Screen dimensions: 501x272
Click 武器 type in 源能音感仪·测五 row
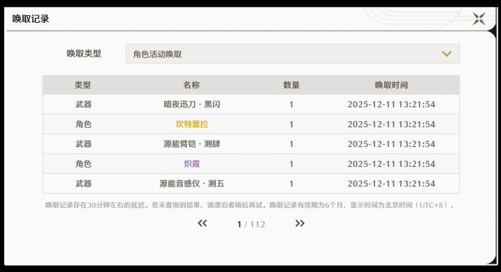point(83,184)
